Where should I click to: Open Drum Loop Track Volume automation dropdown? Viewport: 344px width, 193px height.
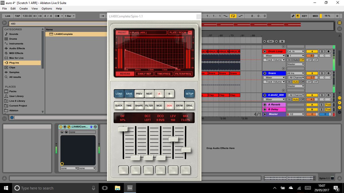tap(274, 60)
